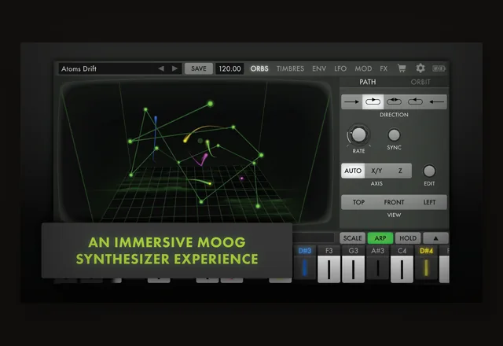503x346 pixels.
Task: Open the MOD tab
Action: tap(363, 68)
